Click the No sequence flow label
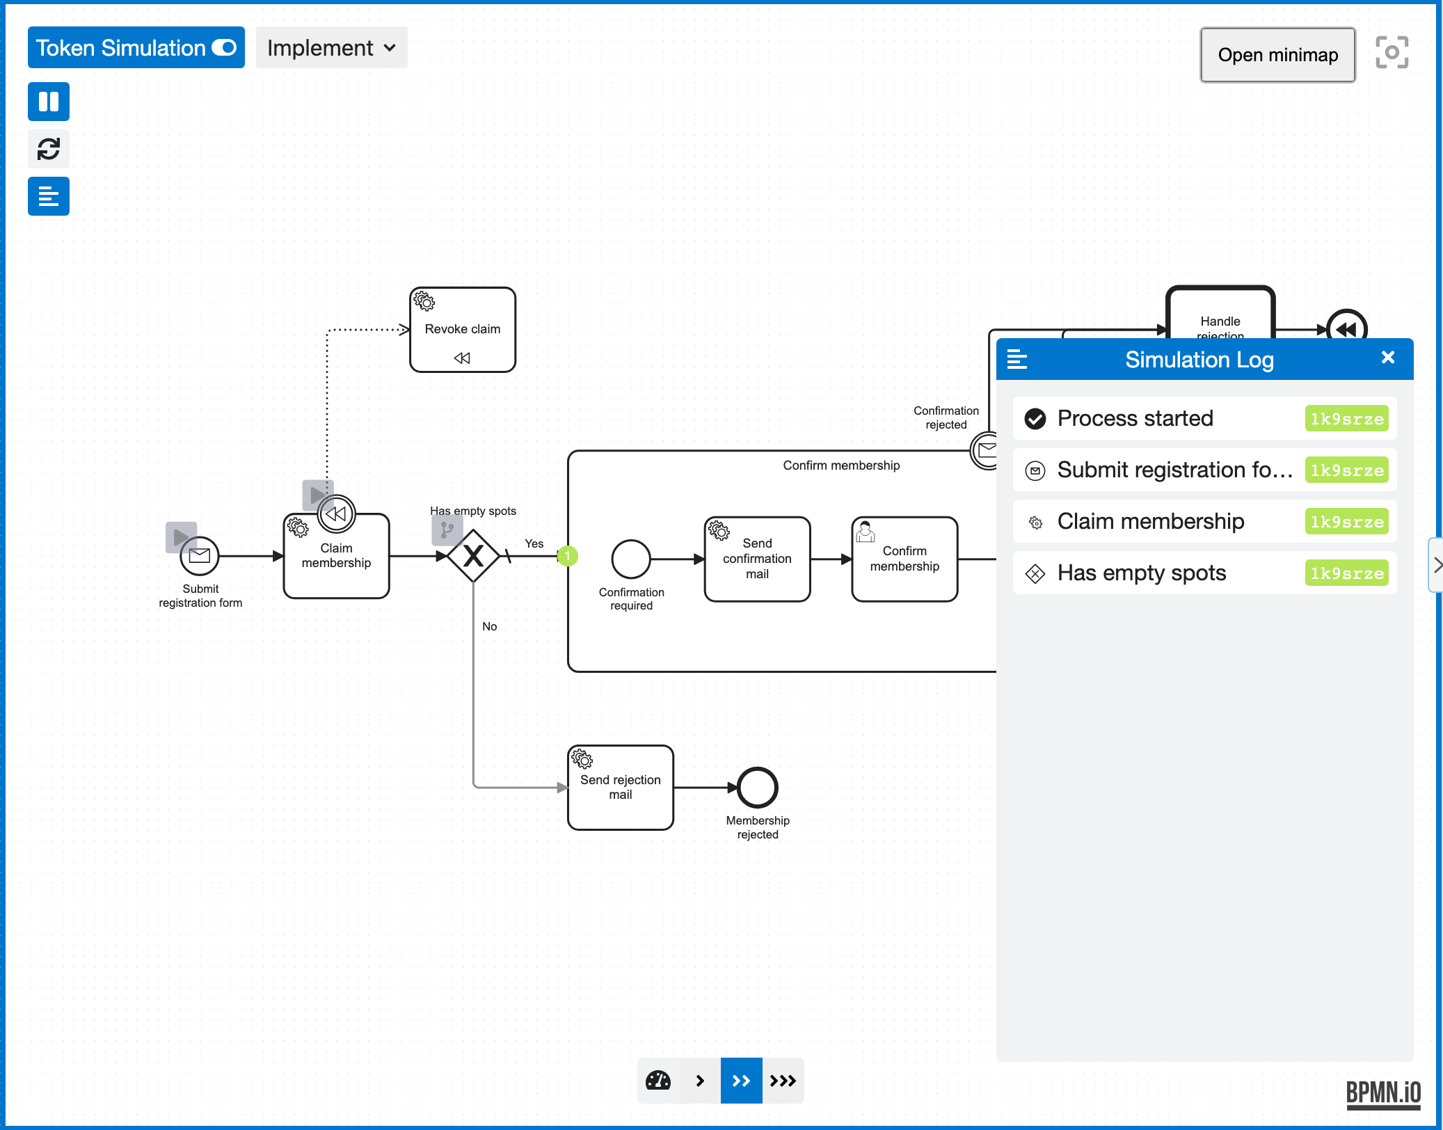The width and height of the screenshot is (1443, 1130). 490,626
